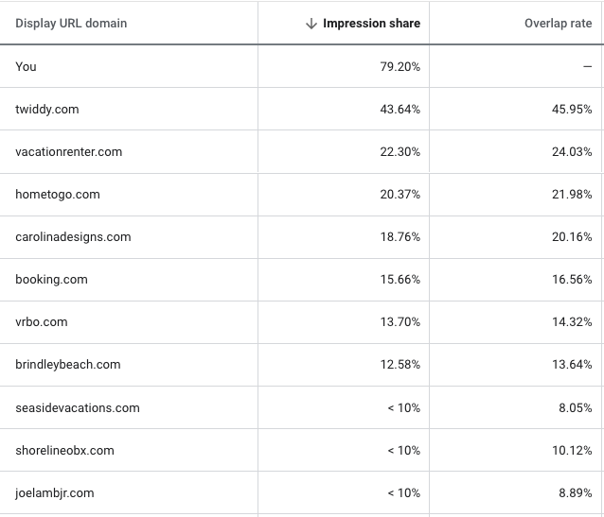Click carolinadesigns.com in the domain column
This screenshot has height=517, width=604.
[73, 237]
